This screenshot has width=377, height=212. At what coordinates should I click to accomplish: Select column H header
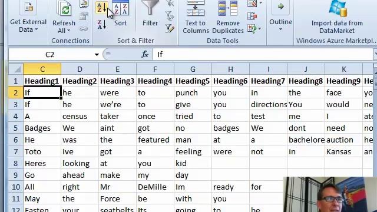click(230, 69)
